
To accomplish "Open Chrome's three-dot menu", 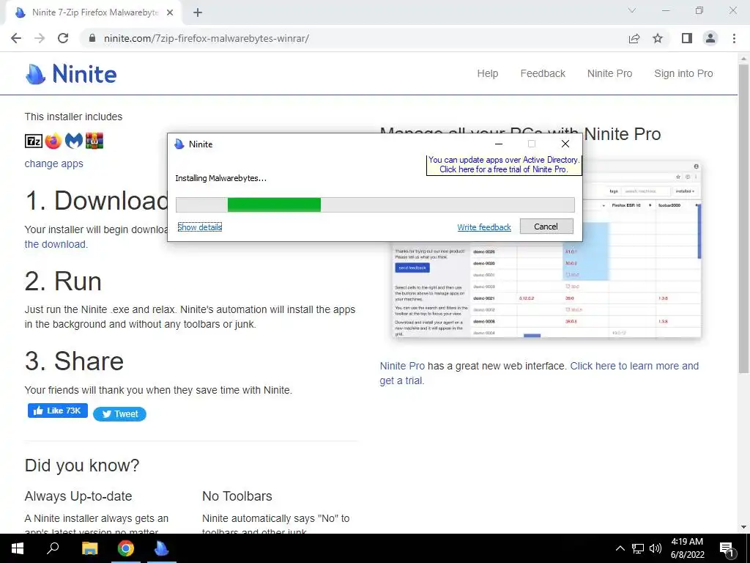I will tap(734, 38).
